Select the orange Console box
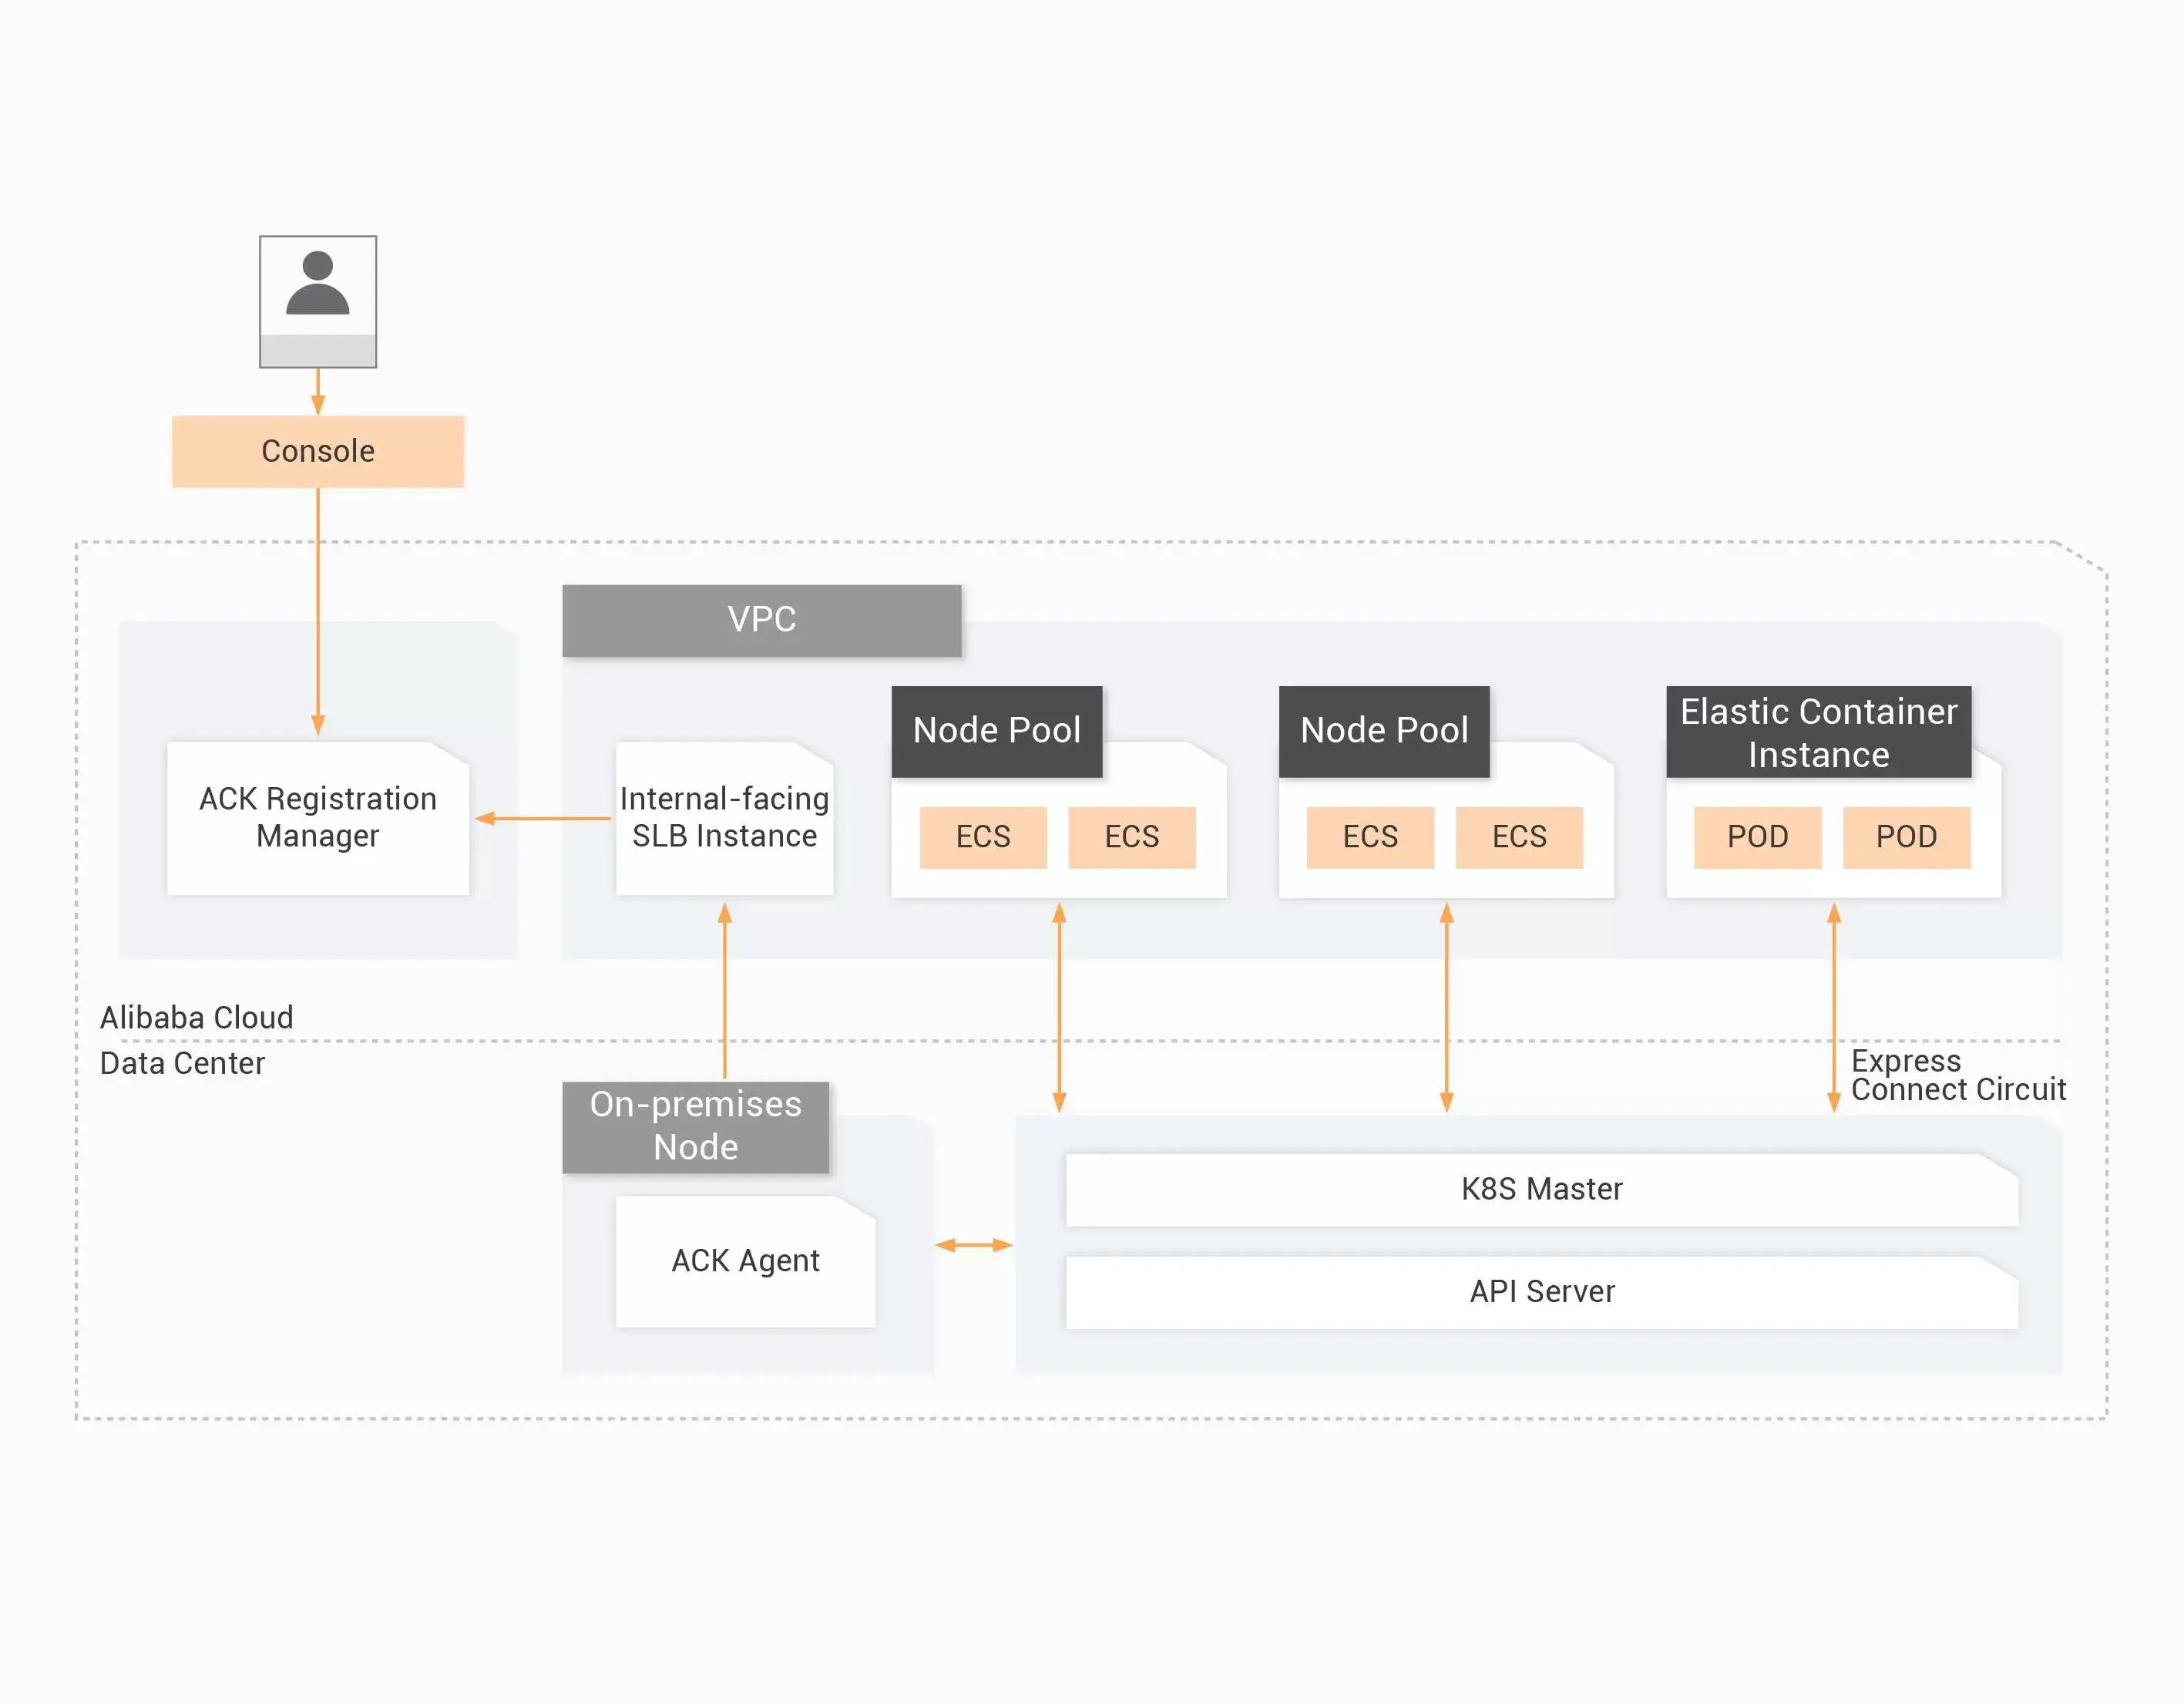The image size is (2184, 1703). click(318, 451)
